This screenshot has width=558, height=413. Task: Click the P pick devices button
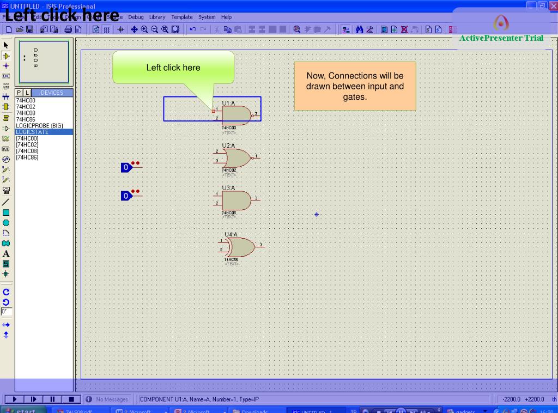point(19,93)
